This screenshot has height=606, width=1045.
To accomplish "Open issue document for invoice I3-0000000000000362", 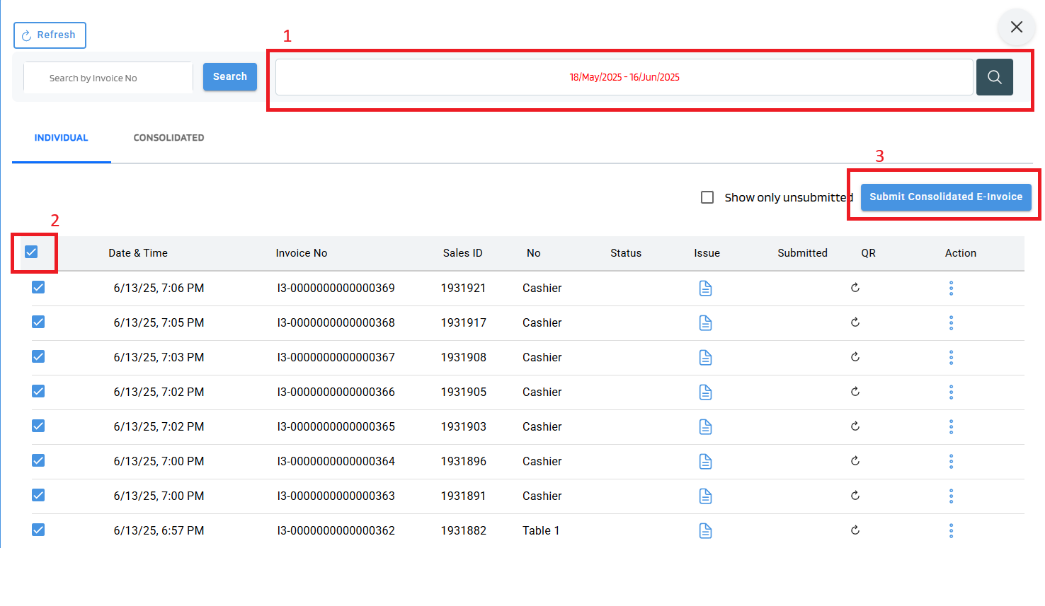I will tap(705, 530).
